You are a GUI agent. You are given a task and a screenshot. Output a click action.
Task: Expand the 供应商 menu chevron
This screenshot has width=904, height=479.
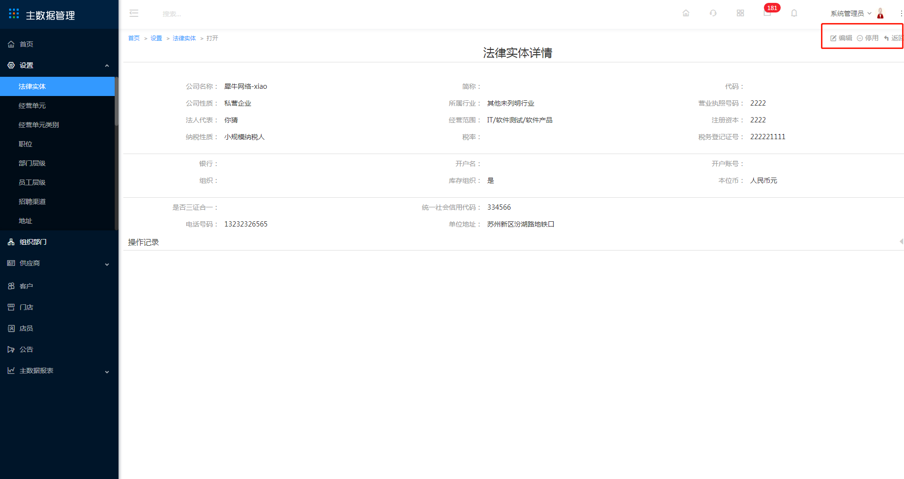pyautogui.click(x=107, y=264)
